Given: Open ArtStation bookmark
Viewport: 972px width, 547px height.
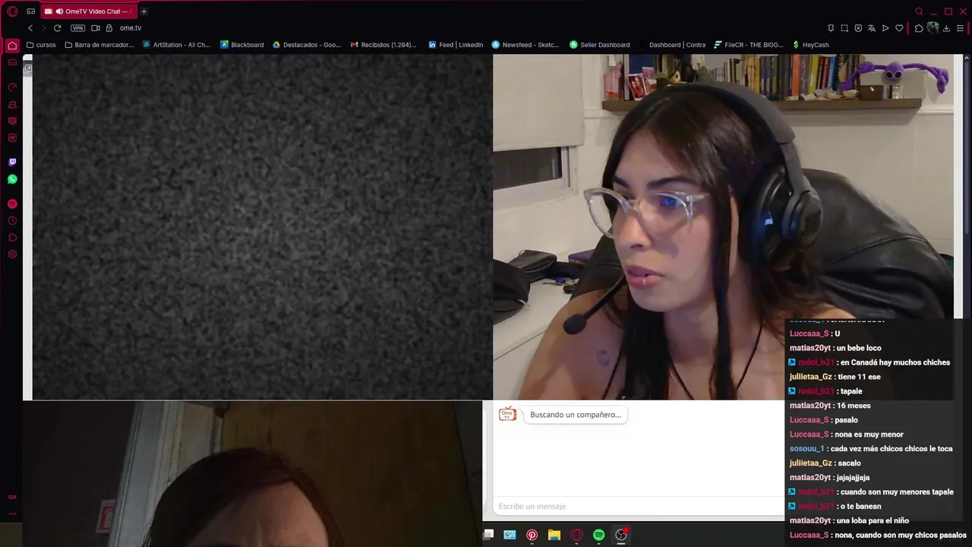Looking at the screenshot, I should pos(177,45).
